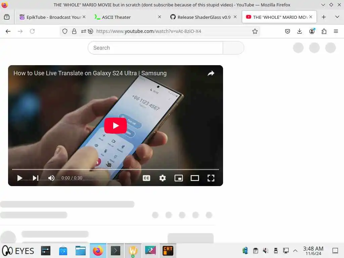Open the Firefox downloads panel

coord(299,31)
